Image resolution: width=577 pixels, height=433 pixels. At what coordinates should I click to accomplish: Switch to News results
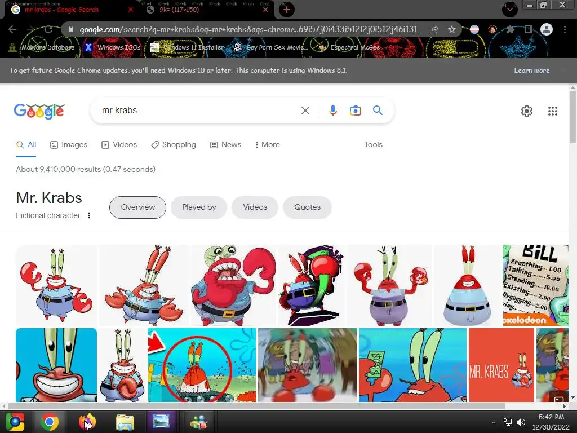coord(225,145)
